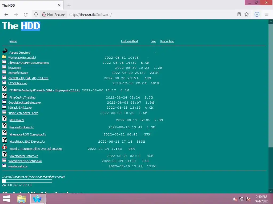The image size is (273, 204).
Task: Download Voicemeeter Potato.7z link
Action: tap(24, 156)
